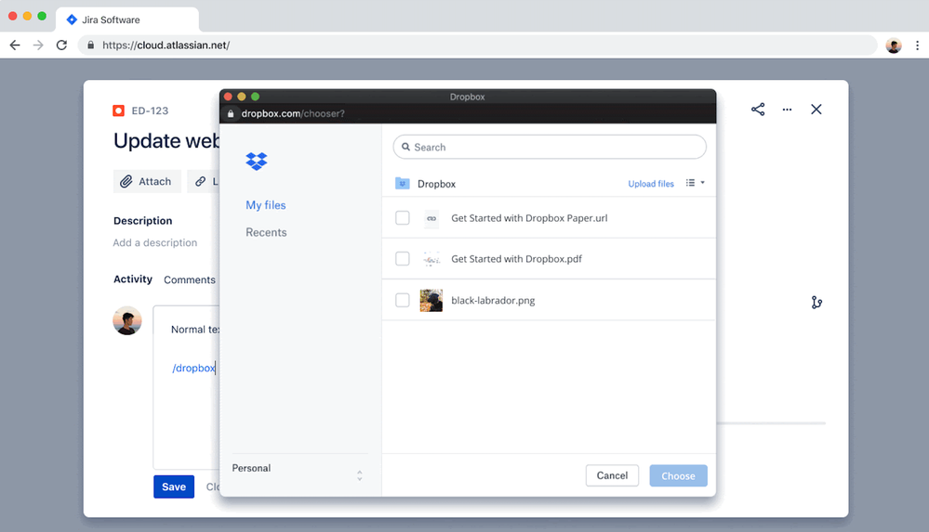
Task: Check the Get Started with Dropbox.pdf box
Action: click(x=403, y=259)
